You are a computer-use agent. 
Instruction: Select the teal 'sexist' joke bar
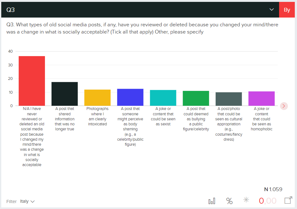pos(163,98)
